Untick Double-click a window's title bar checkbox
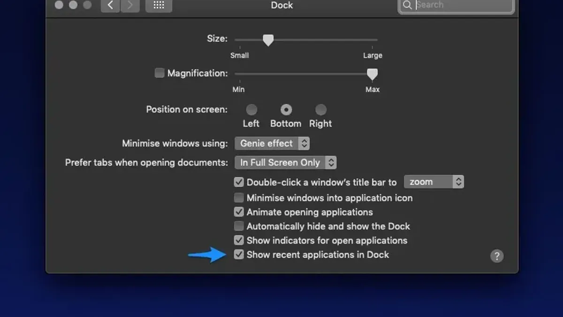 pyautogui.click(x=239, y=182)
